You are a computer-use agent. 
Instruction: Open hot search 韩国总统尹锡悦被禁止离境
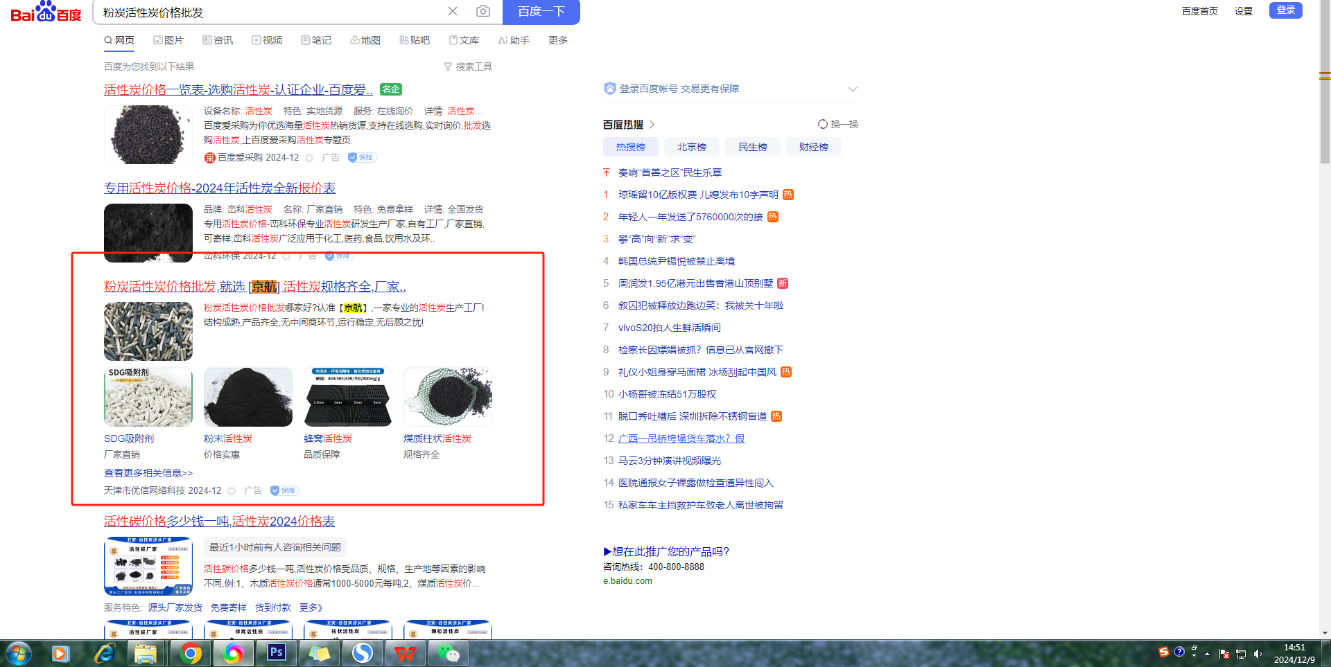677,261
